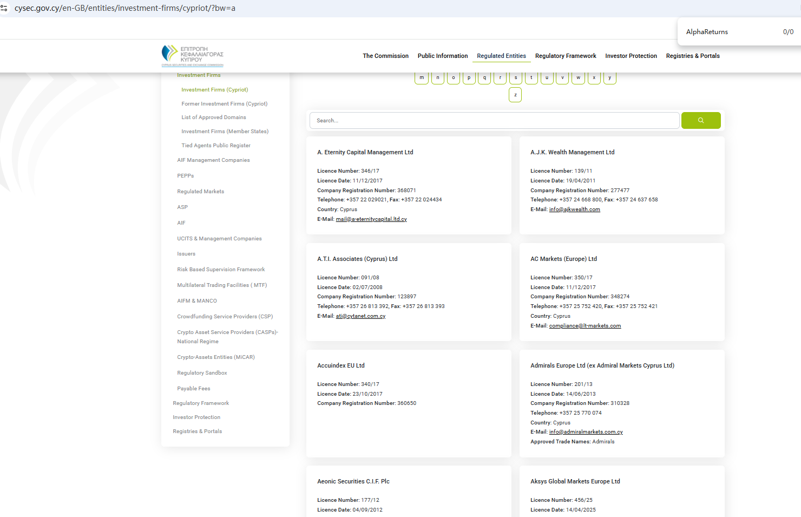Filter firms by letter m
The width and height of the screenshot is (801, 517).
(x=422, y=78)
